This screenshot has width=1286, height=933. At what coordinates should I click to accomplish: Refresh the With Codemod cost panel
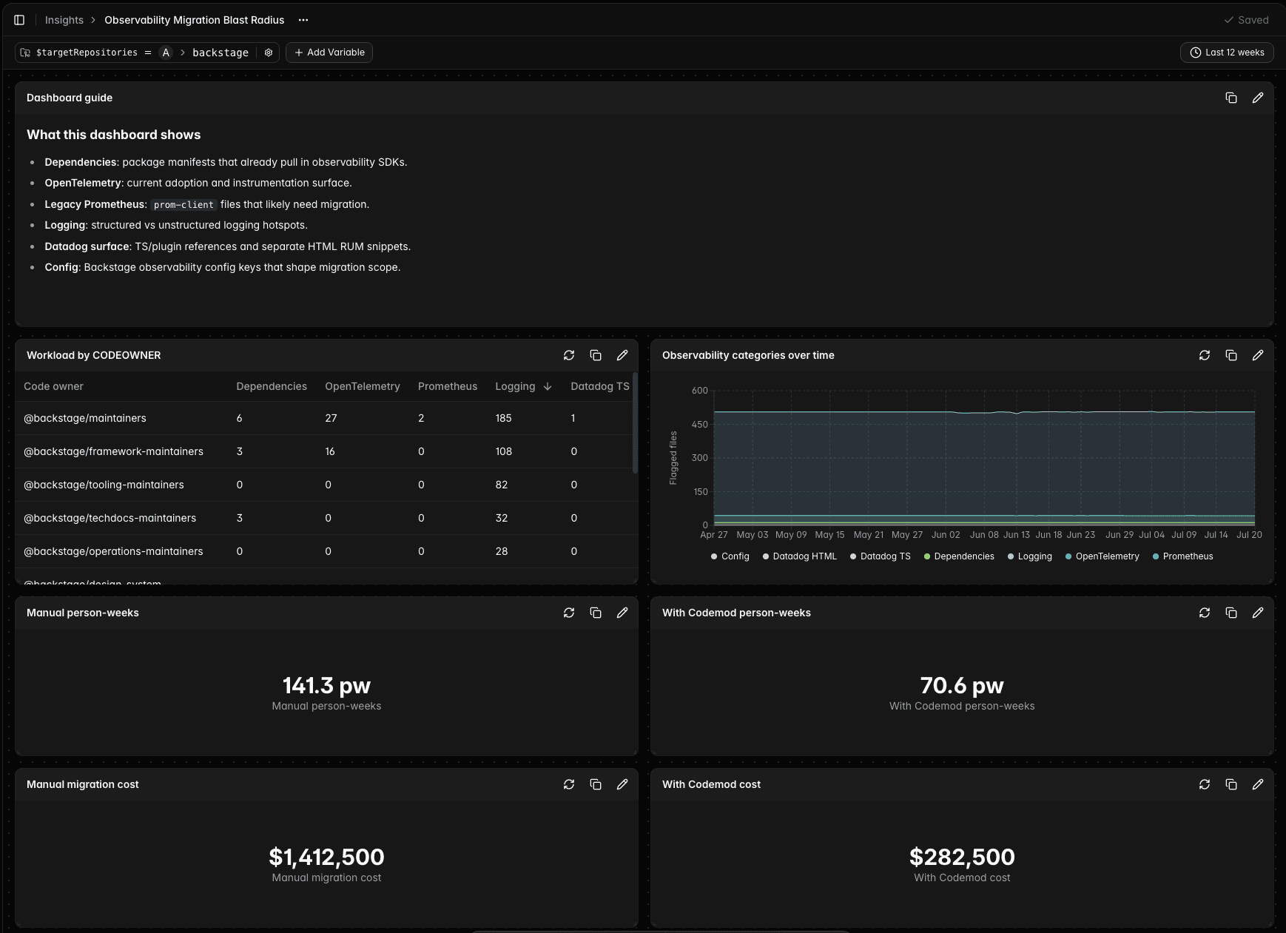(1205, 784)
